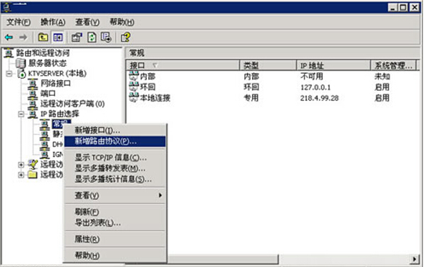Select 显示多播统计信息(S)... menu entry
433x267 pixels.
tap(115, 179)
